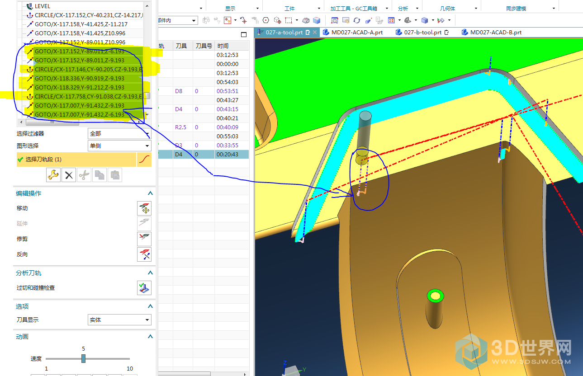Image resolution: width=583 pixels, height=376 pixels.
Task: Click the 延伸 extend tool path icon
Action: point(144,223)
